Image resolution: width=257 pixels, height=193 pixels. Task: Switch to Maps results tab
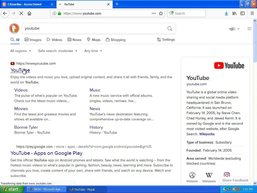click(94, 40)
